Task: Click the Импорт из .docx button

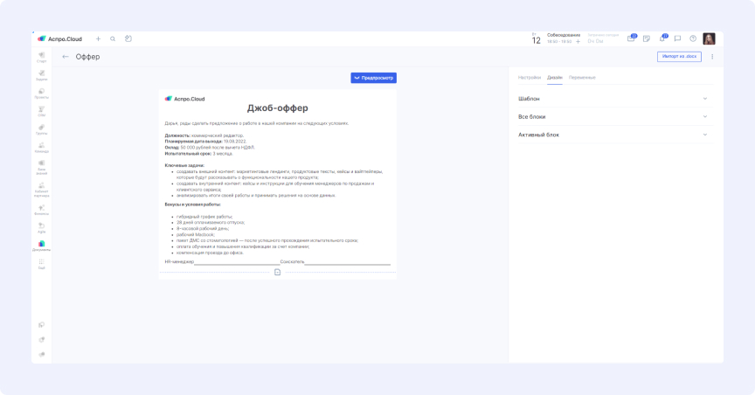Action: click(x=679, y=57)
